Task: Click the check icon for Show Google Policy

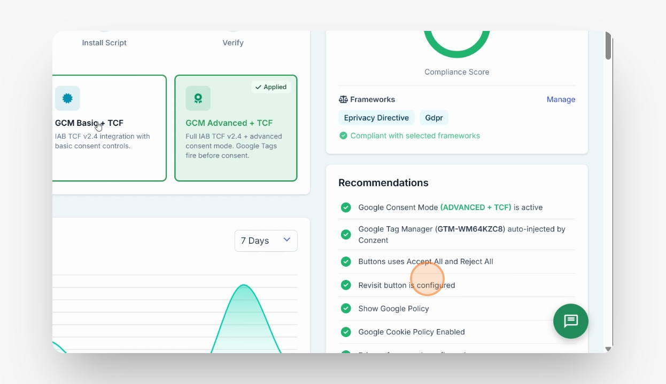Action: pyautogui.click(x=346, y=308)
